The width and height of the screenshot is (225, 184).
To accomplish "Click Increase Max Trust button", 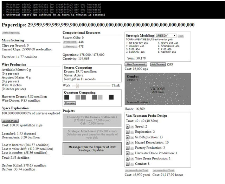I will pos(163,170).
